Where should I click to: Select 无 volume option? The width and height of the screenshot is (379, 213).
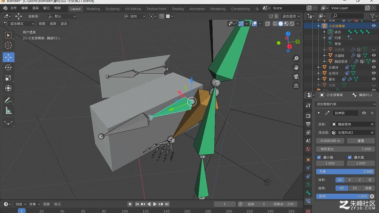[x=370, y=180]
